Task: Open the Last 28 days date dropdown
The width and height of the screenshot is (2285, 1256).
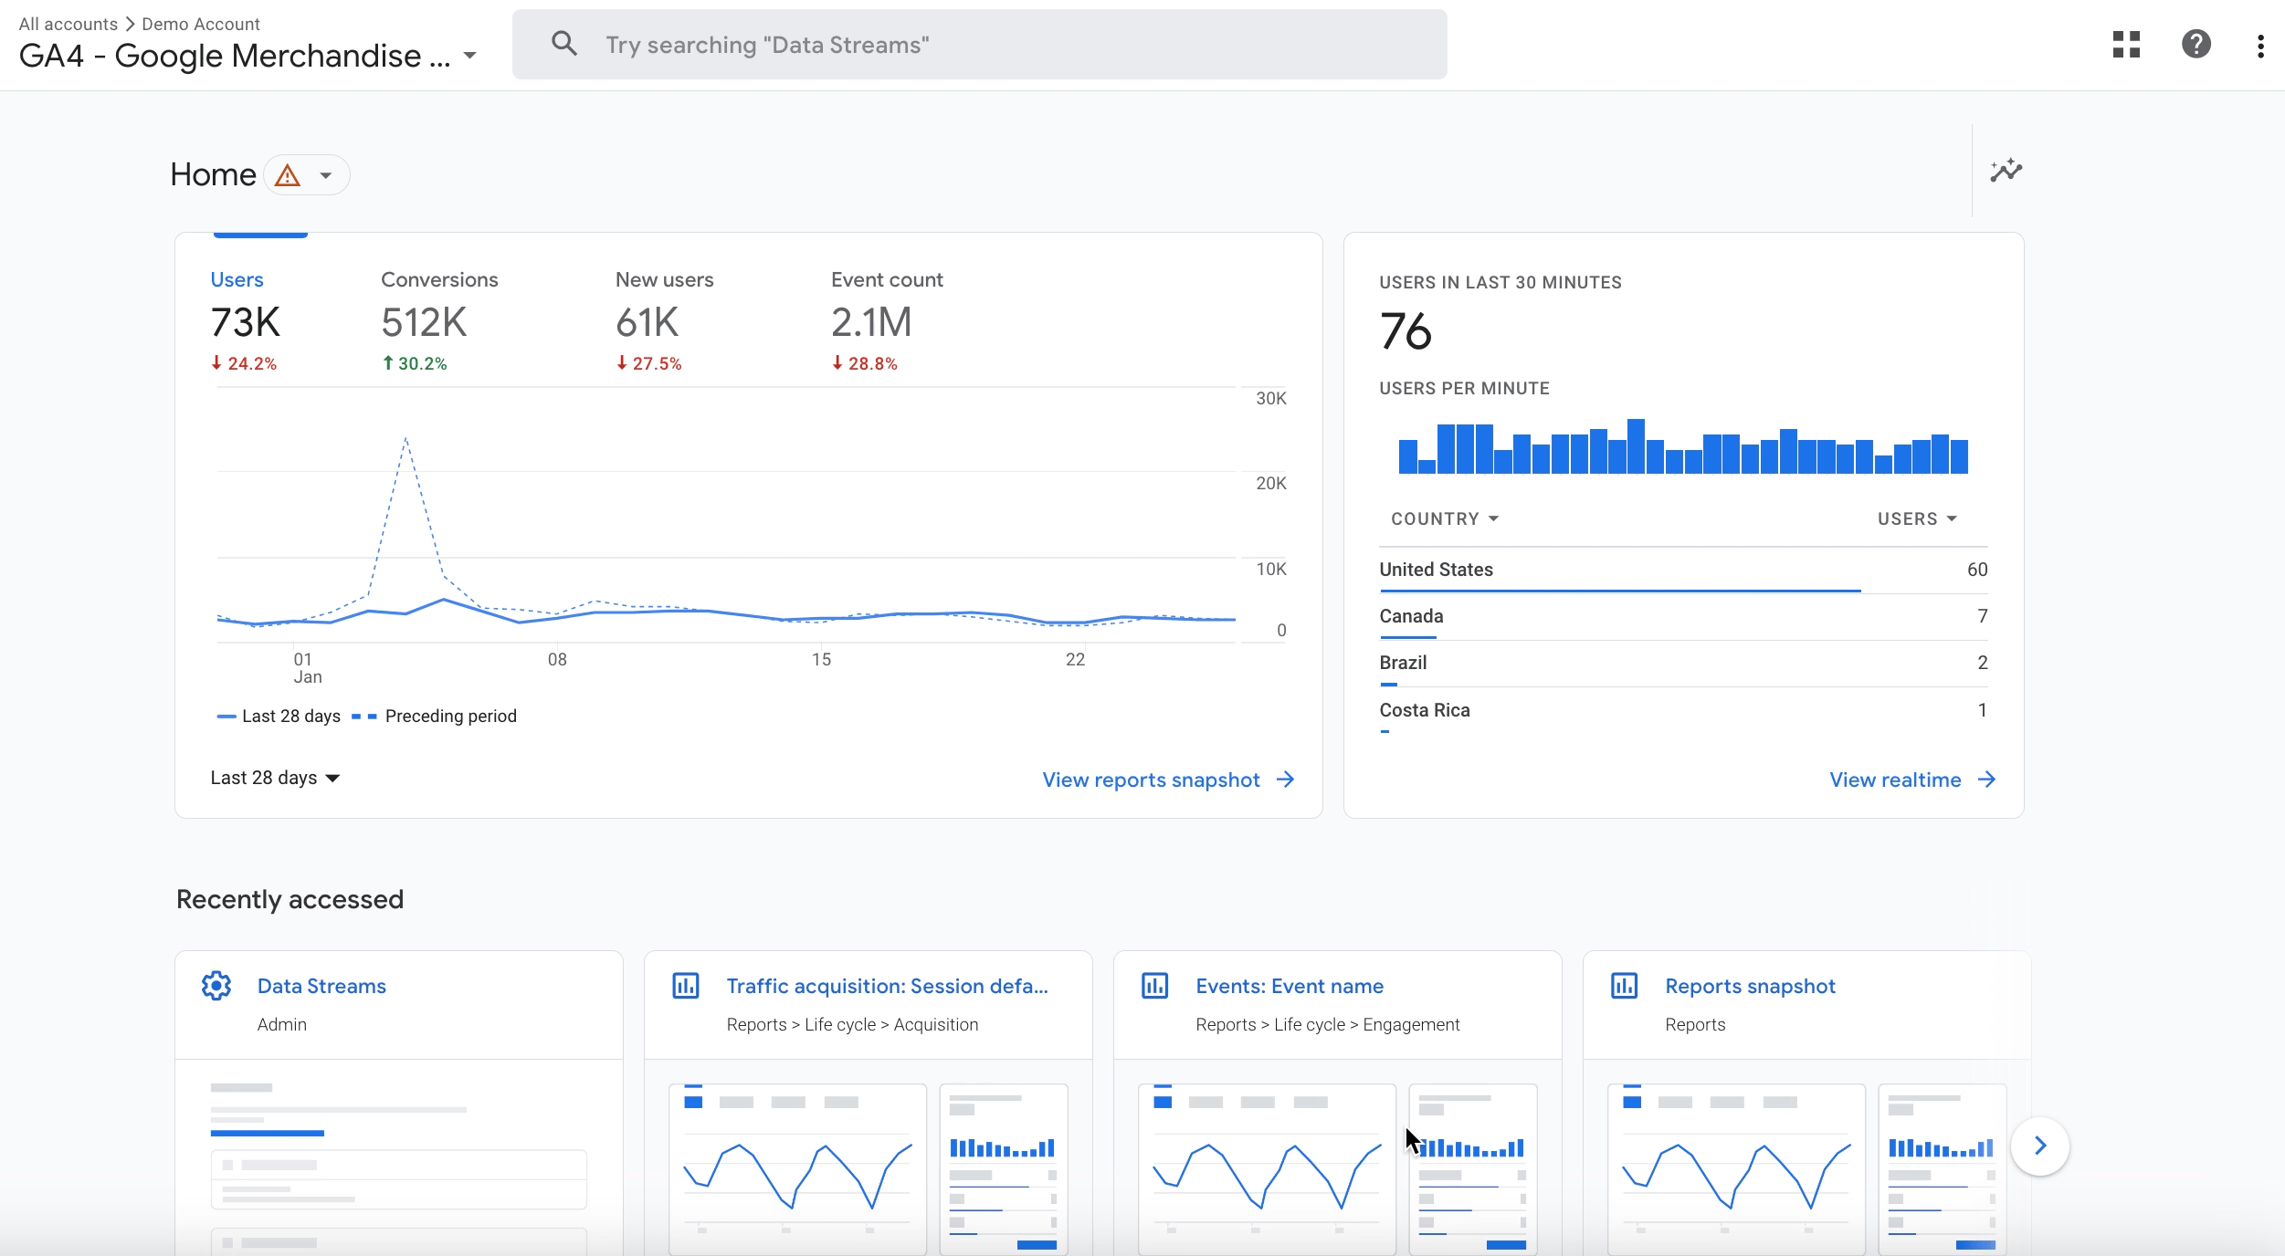Action: coord(275,778)
